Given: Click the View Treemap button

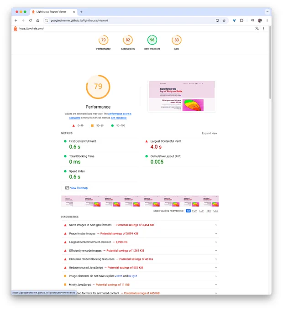Looking at the screenshot, I should tap(76, 188).
